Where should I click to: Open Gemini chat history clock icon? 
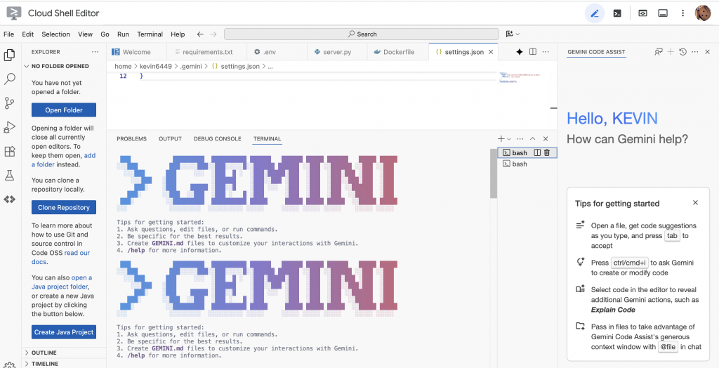pos(682,52)
